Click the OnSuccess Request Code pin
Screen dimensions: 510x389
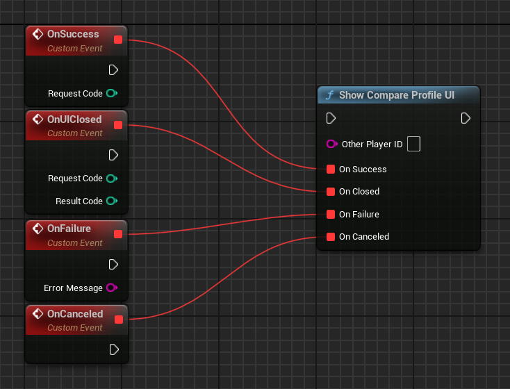pos(112,93)
